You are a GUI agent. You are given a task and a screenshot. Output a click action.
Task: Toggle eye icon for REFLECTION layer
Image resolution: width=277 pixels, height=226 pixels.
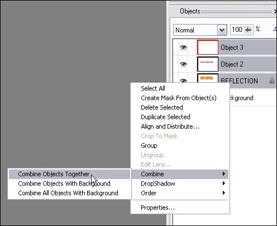point(183,81)
